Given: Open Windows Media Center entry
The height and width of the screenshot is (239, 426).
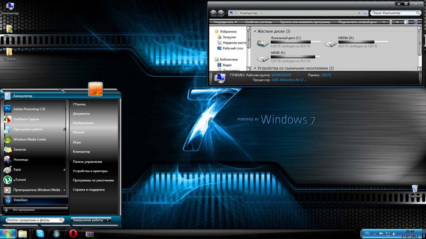Looking at the screenshot, I should pyautogui.click(x=35, y=139).
